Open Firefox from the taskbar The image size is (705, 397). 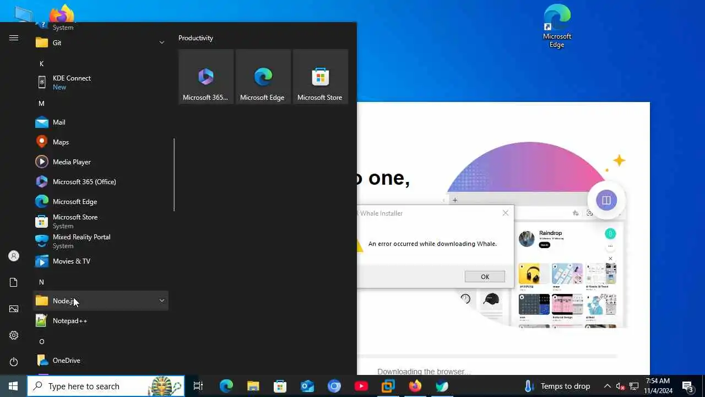(415, 386)
